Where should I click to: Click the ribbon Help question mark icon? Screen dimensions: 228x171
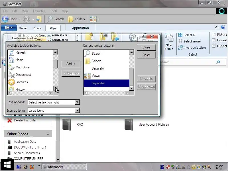(x=223, y=27)
